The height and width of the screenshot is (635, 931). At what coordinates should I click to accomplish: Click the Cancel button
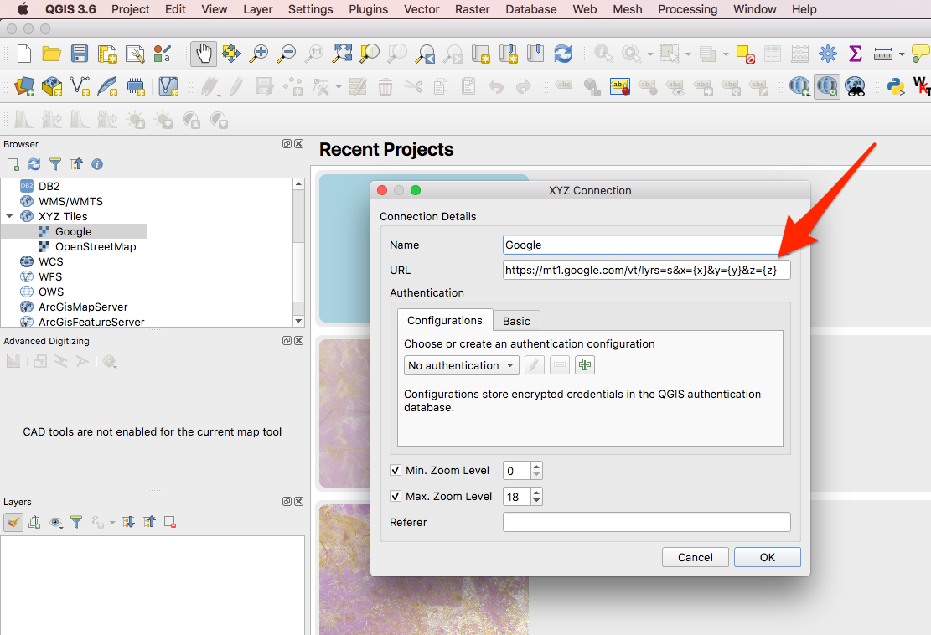pyautogui.click(x=695, y=557)
